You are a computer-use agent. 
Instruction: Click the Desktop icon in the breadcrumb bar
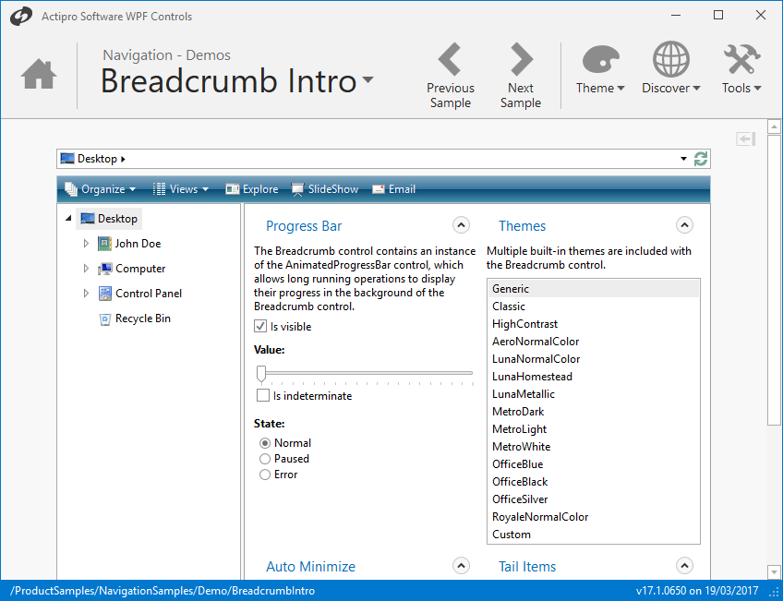coord(67,158)
